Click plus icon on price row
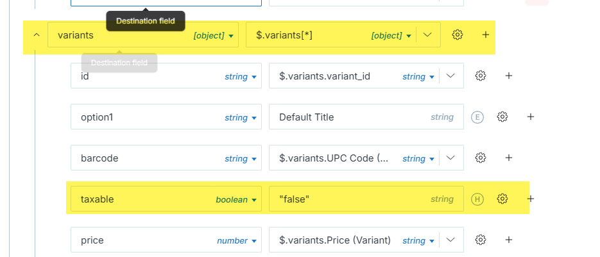 [x=509, y=240]
